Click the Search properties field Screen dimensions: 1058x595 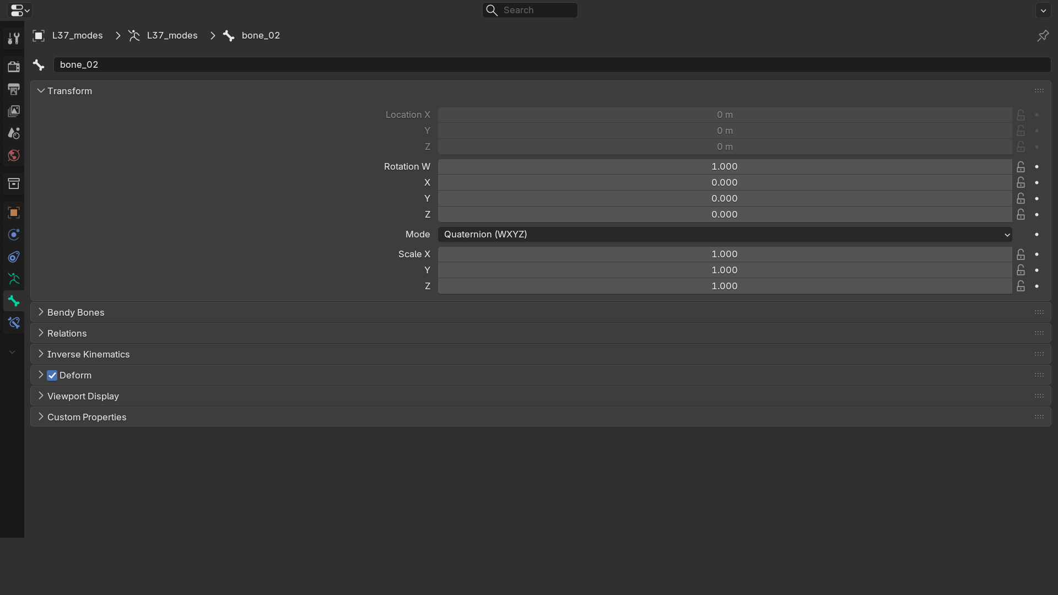pos(530,10)
